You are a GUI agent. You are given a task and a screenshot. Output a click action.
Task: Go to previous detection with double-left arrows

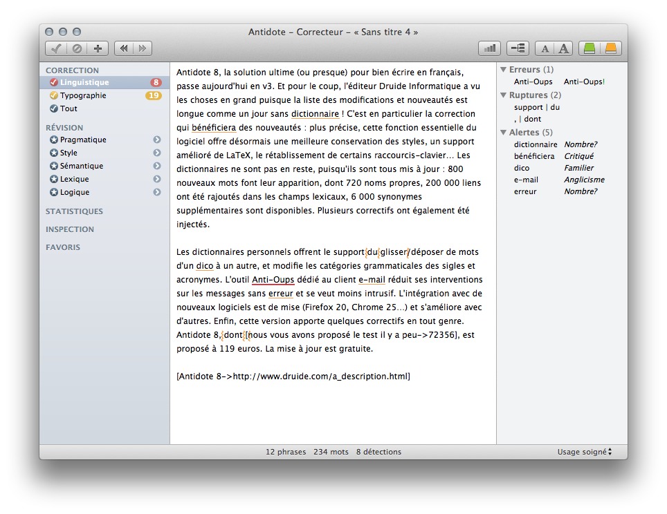tap(123, 48)
